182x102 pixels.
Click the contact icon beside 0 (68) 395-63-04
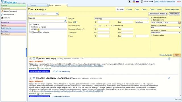click(x=38, y=69)
